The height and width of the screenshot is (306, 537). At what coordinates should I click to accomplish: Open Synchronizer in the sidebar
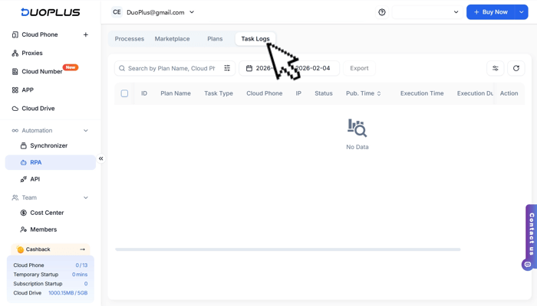pyautogui.click(x=48, y=145)
